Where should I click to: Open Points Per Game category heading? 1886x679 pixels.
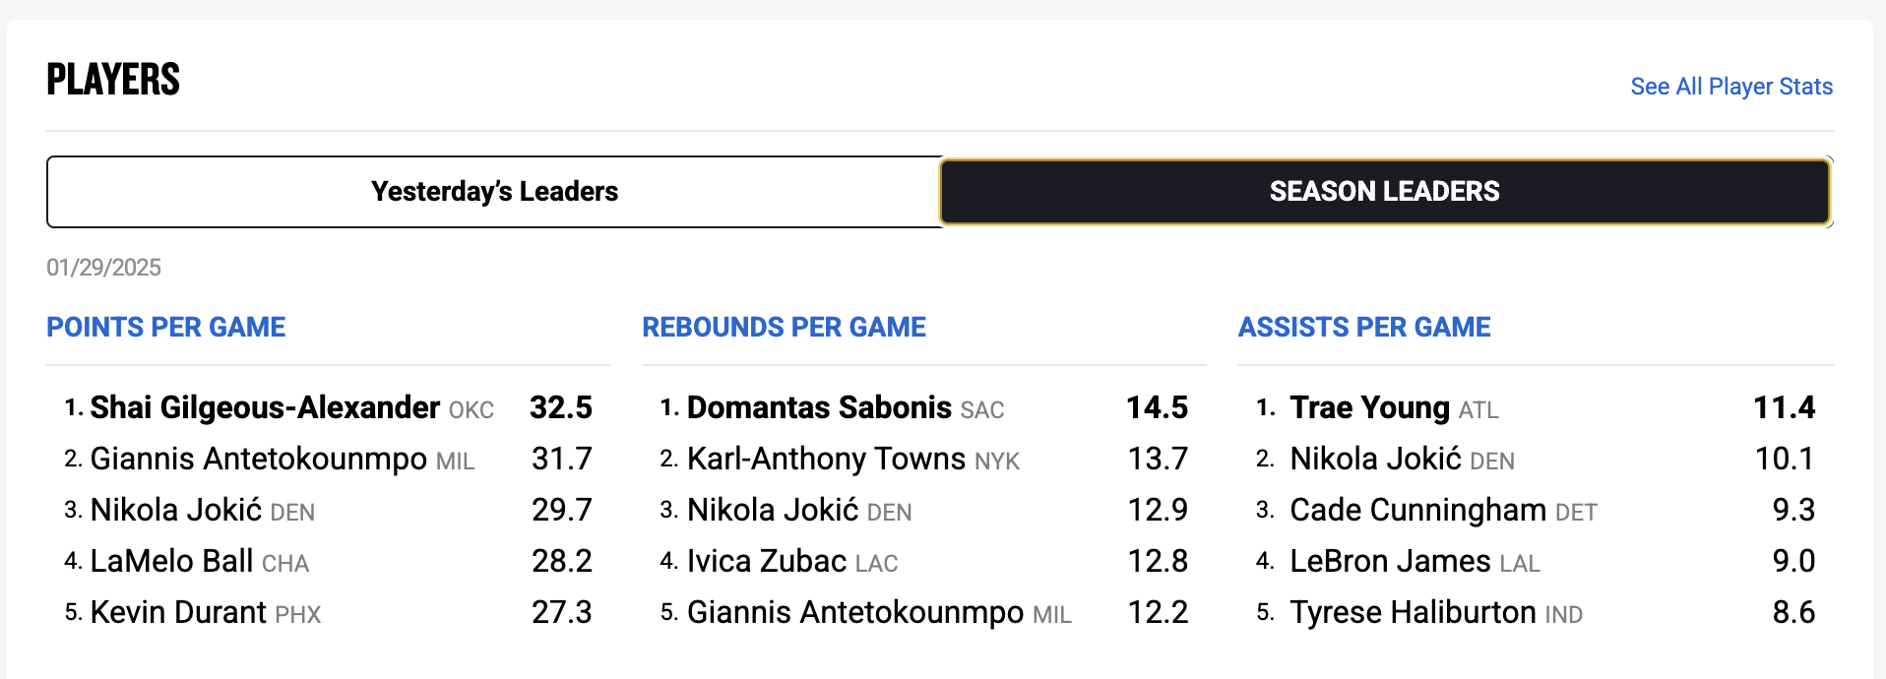pos(166,327)
